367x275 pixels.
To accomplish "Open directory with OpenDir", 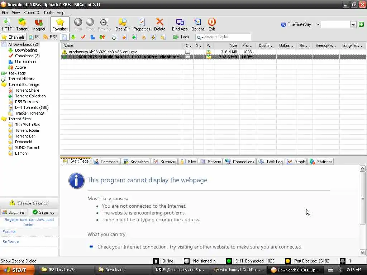I will click(123, 25).
